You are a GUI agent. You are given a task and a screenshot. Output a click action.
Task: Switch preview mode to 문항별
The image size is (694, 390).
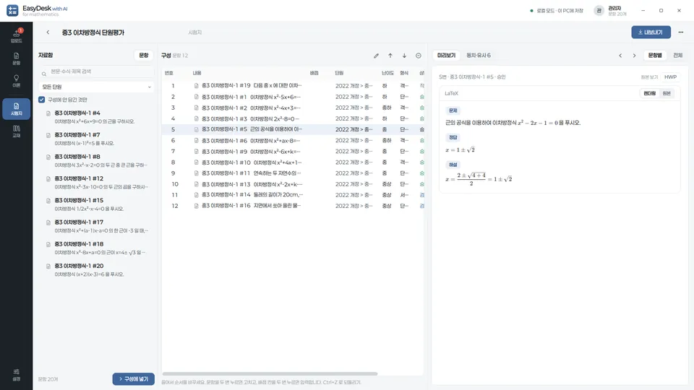tap(655, 56)
